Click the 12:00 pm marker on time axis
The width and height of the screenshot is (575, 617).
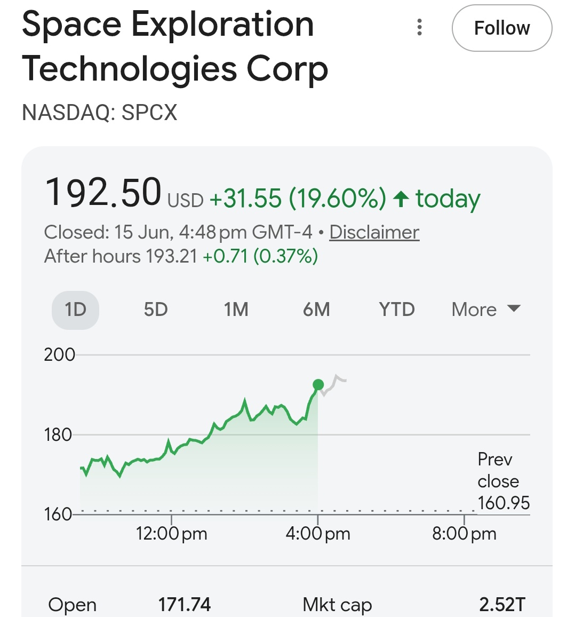coord(171,534)
